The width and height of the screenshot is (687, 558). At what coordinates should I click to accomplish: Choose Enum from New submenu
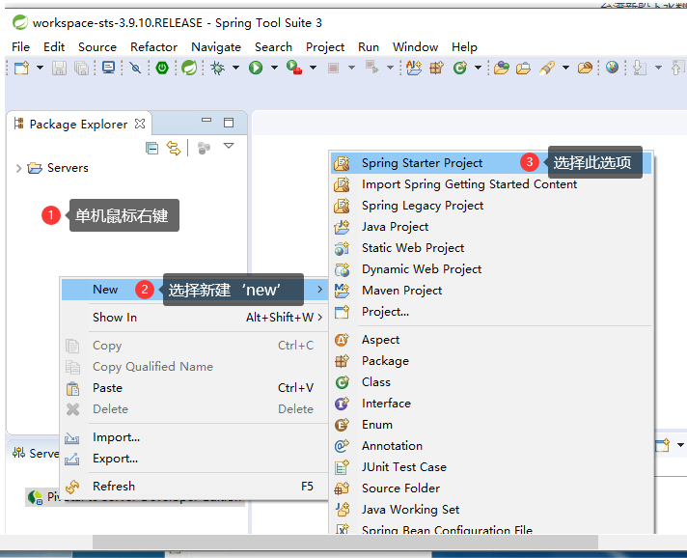click(x=491, y=425)
